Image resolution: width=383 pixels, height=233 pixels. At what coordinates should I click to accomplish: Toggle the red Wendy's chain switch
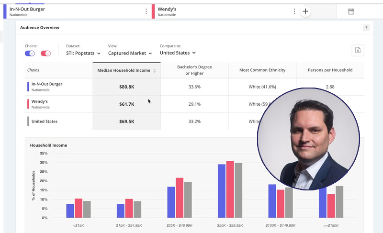point(45,53)
